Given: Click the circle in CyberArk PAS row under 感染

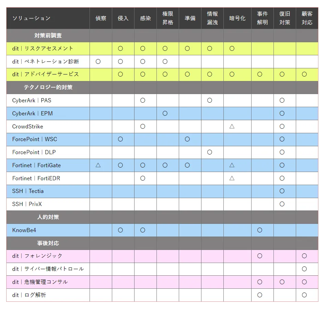Looking at the screenshot, I should point(143,100).
